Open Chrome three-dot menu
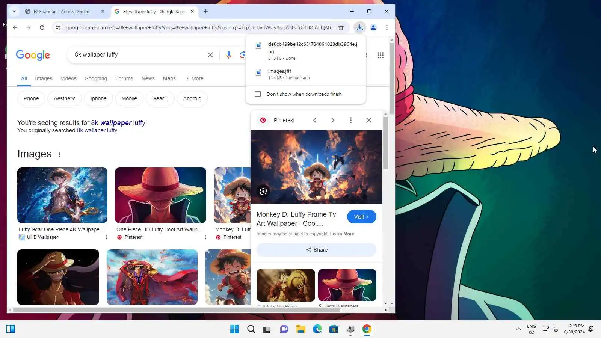601x338 pixels. pos(387,27)
